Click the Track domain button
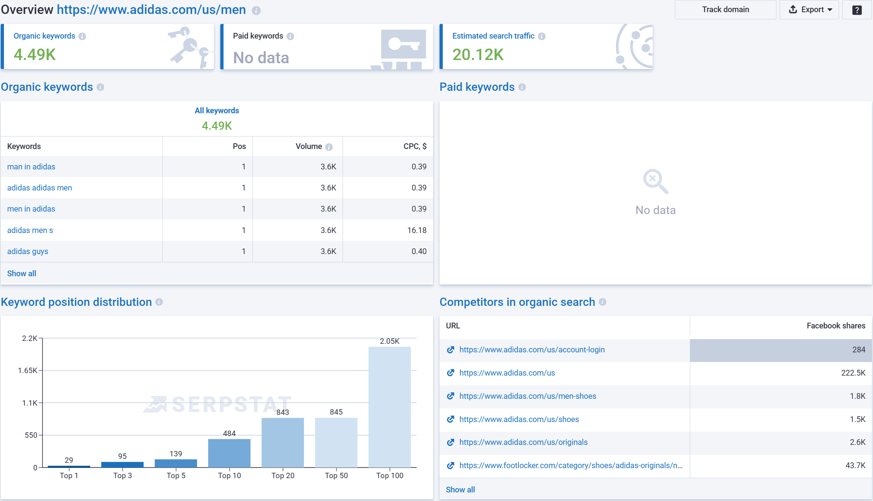Screen dimensions: 873x501 (725, 10)
